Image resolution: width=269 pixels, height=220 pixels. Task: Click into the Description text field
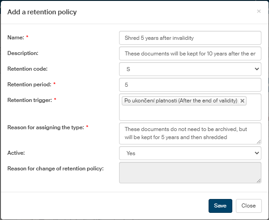tap(190, 54)
